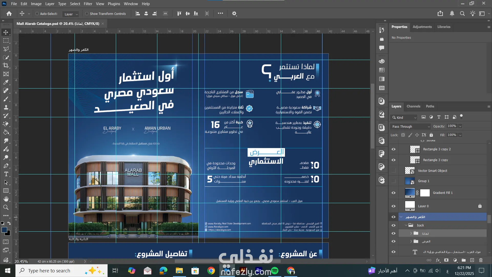Open the Pass Through blend mode dropdown
Image resolution: width=492 pixels, height=277 pixels.
411,126
